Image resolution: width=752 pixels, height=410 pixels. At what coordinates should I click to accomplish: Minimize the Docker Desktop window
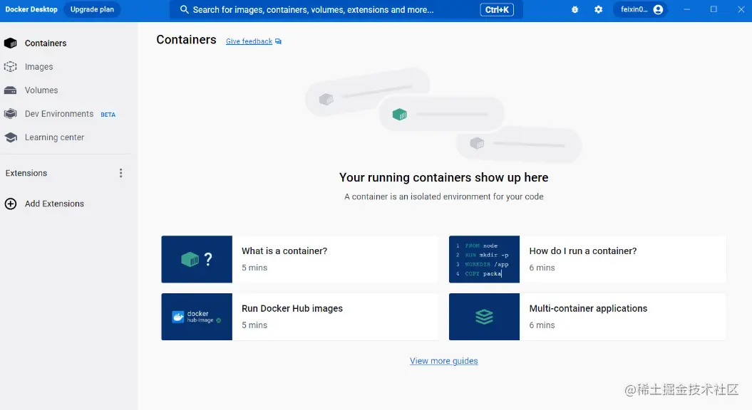[x=686, y=9]
